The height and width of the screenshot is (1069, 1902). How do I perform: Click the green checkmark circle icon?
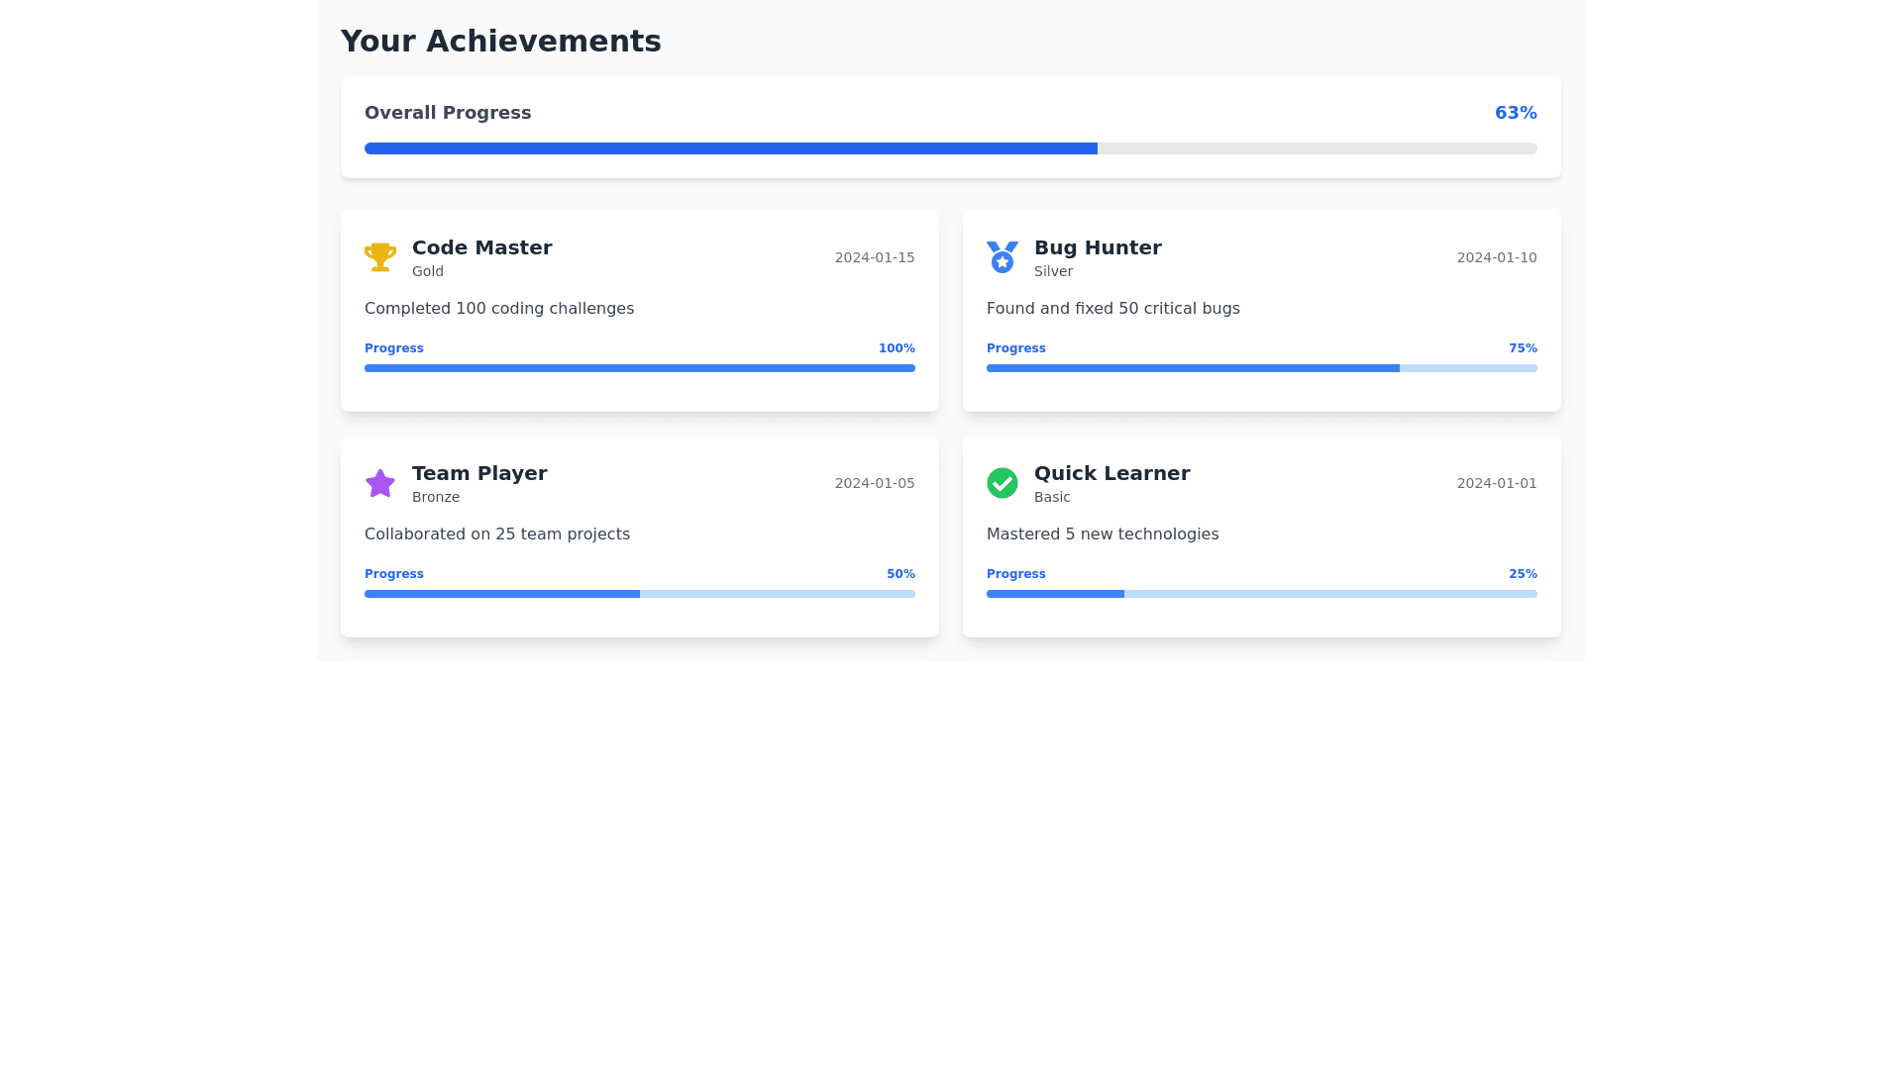coord(1003,483)
